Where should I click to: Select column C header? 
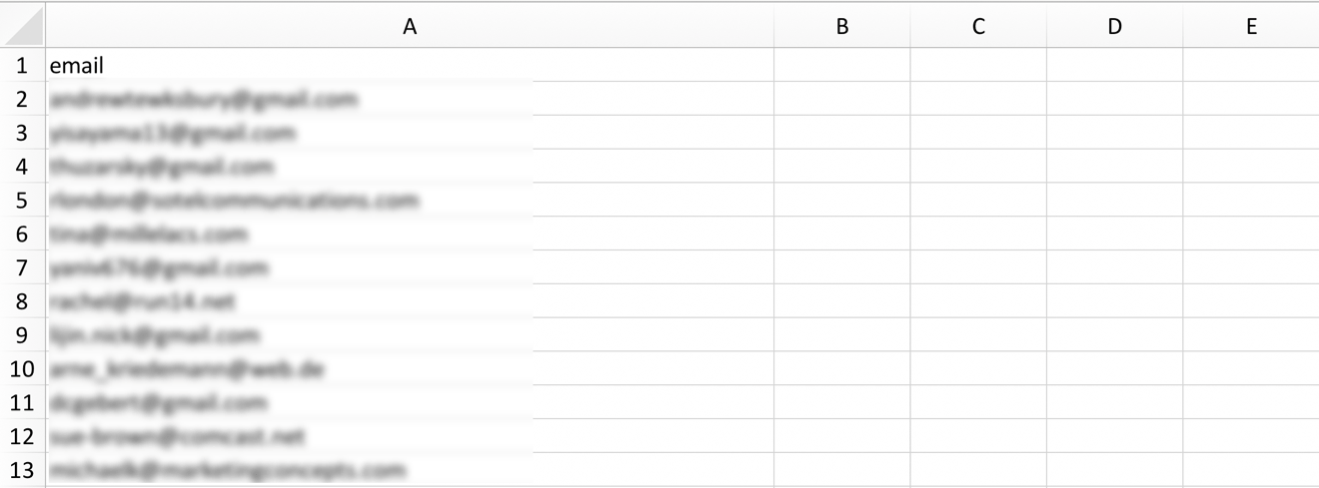click(x=978, y=27)
